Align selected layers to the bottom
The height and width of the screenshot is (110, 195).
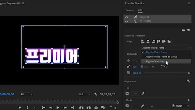(169, 42)
